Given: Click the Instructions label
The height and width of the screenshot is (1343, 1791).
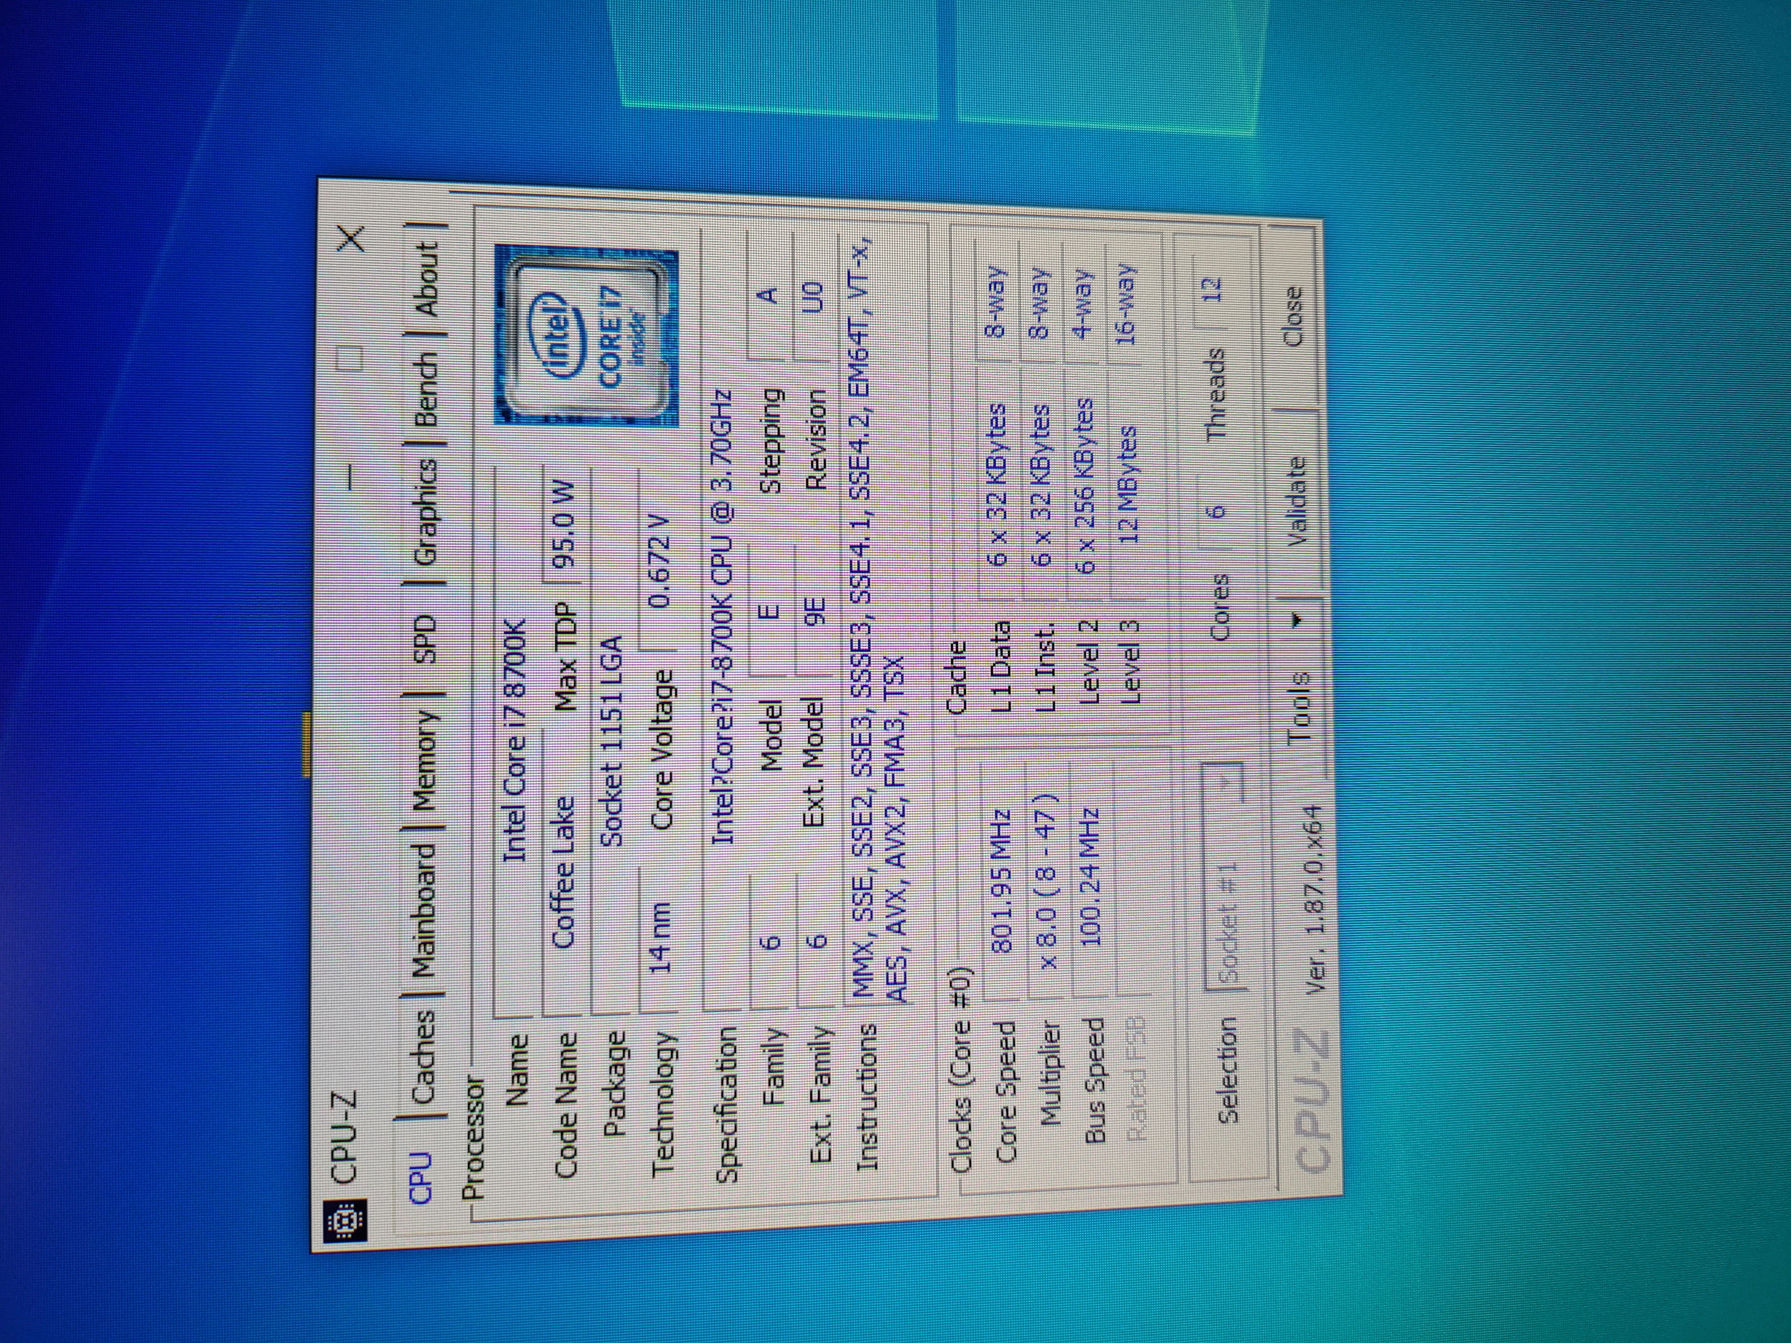Looking at the screenshot, I should (x=868, y=1097).
